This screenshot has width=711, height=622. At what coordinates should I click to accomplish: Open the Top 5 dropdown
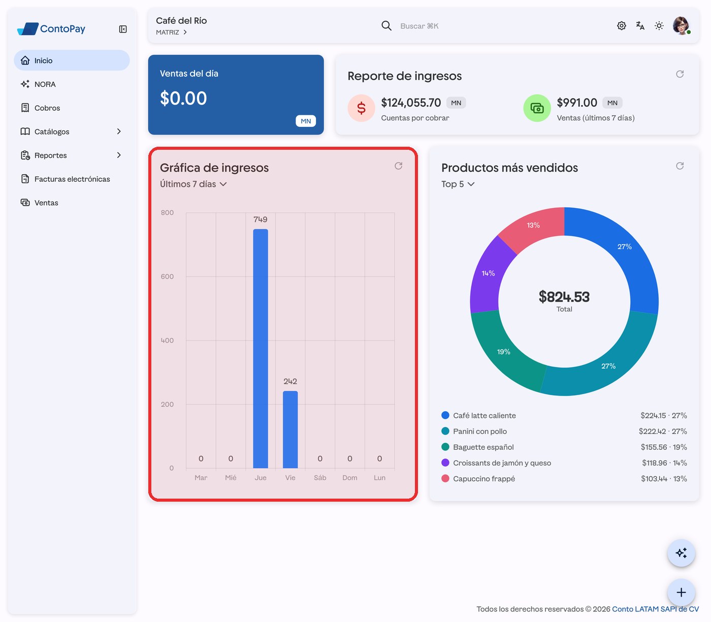point(458,184)
